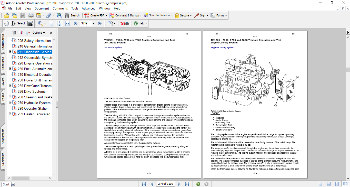350x187 pixels.
Task: Click the Snapshot camera tool
Action: [30, 23]
